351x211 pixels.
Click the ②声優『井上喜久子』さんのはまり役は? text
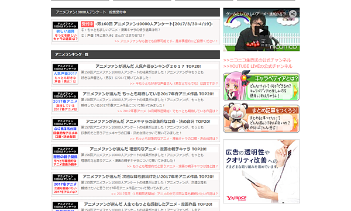[113, 35]
